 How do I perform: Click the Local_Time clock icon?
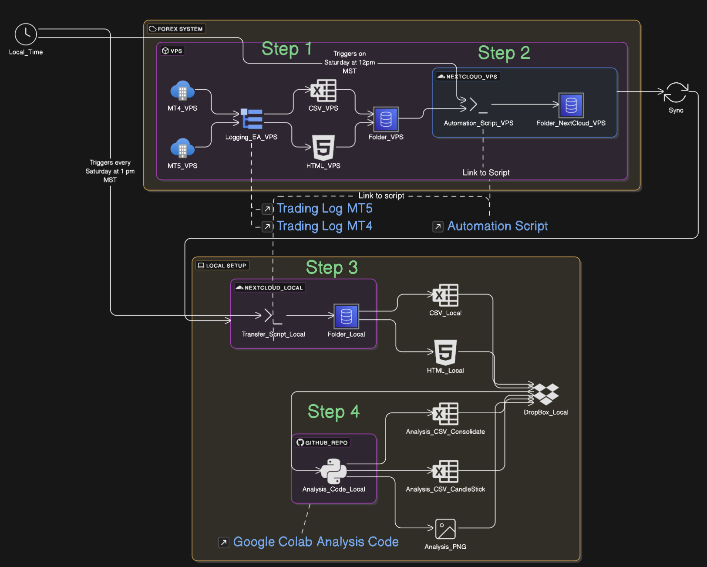point(26,34)
